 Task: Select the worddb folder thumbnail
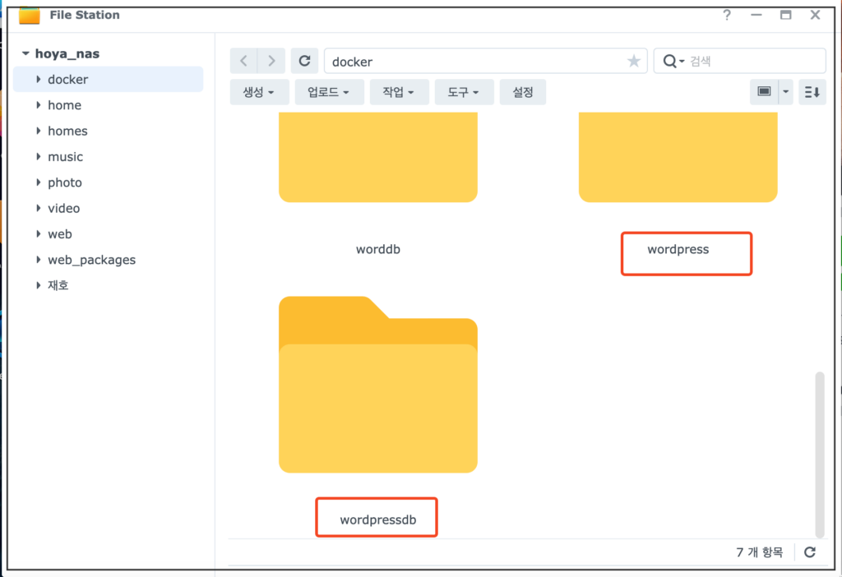click(378, 157)
